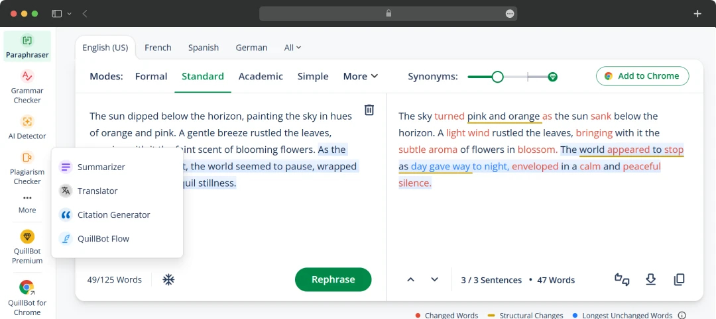Click 'pink and orange' underlined phrase
The image size is (716, 319).
[x=504, y=116]
